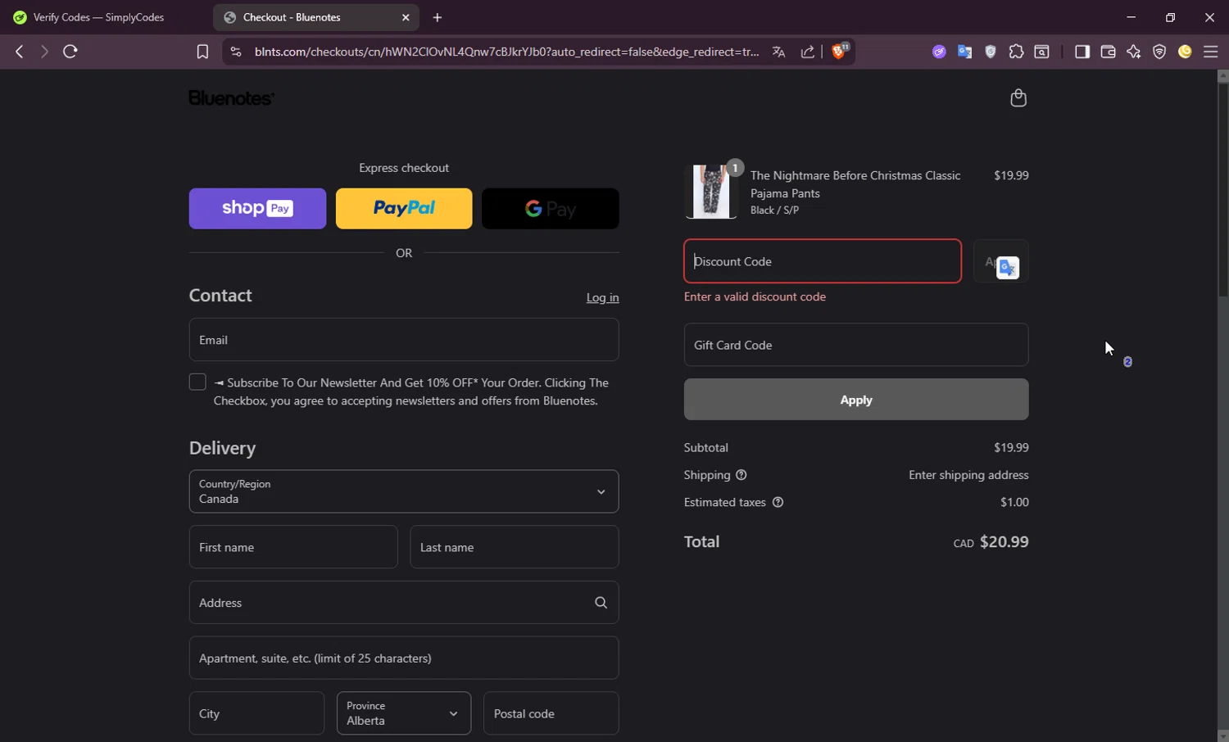The width and height of the screenshot is (1229, 742).
Task: Open the yellow profile avatar icon
Action: pyautogui.click(x=1185, y=52)
